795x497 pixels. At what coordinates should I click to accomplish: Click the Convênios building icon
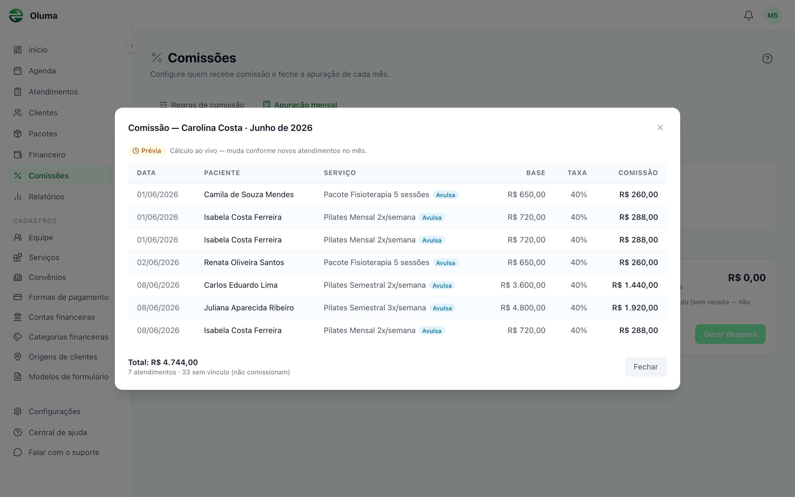pos(18,277)
